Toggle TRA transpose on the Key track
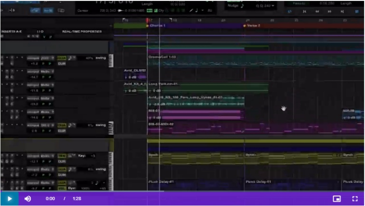Viewport: 365px width, 206px height. click(x=62, y=156)
